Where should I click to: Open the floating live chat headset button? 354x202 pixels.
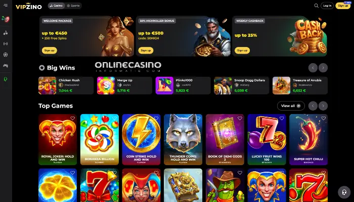click(x=344, y=192)
